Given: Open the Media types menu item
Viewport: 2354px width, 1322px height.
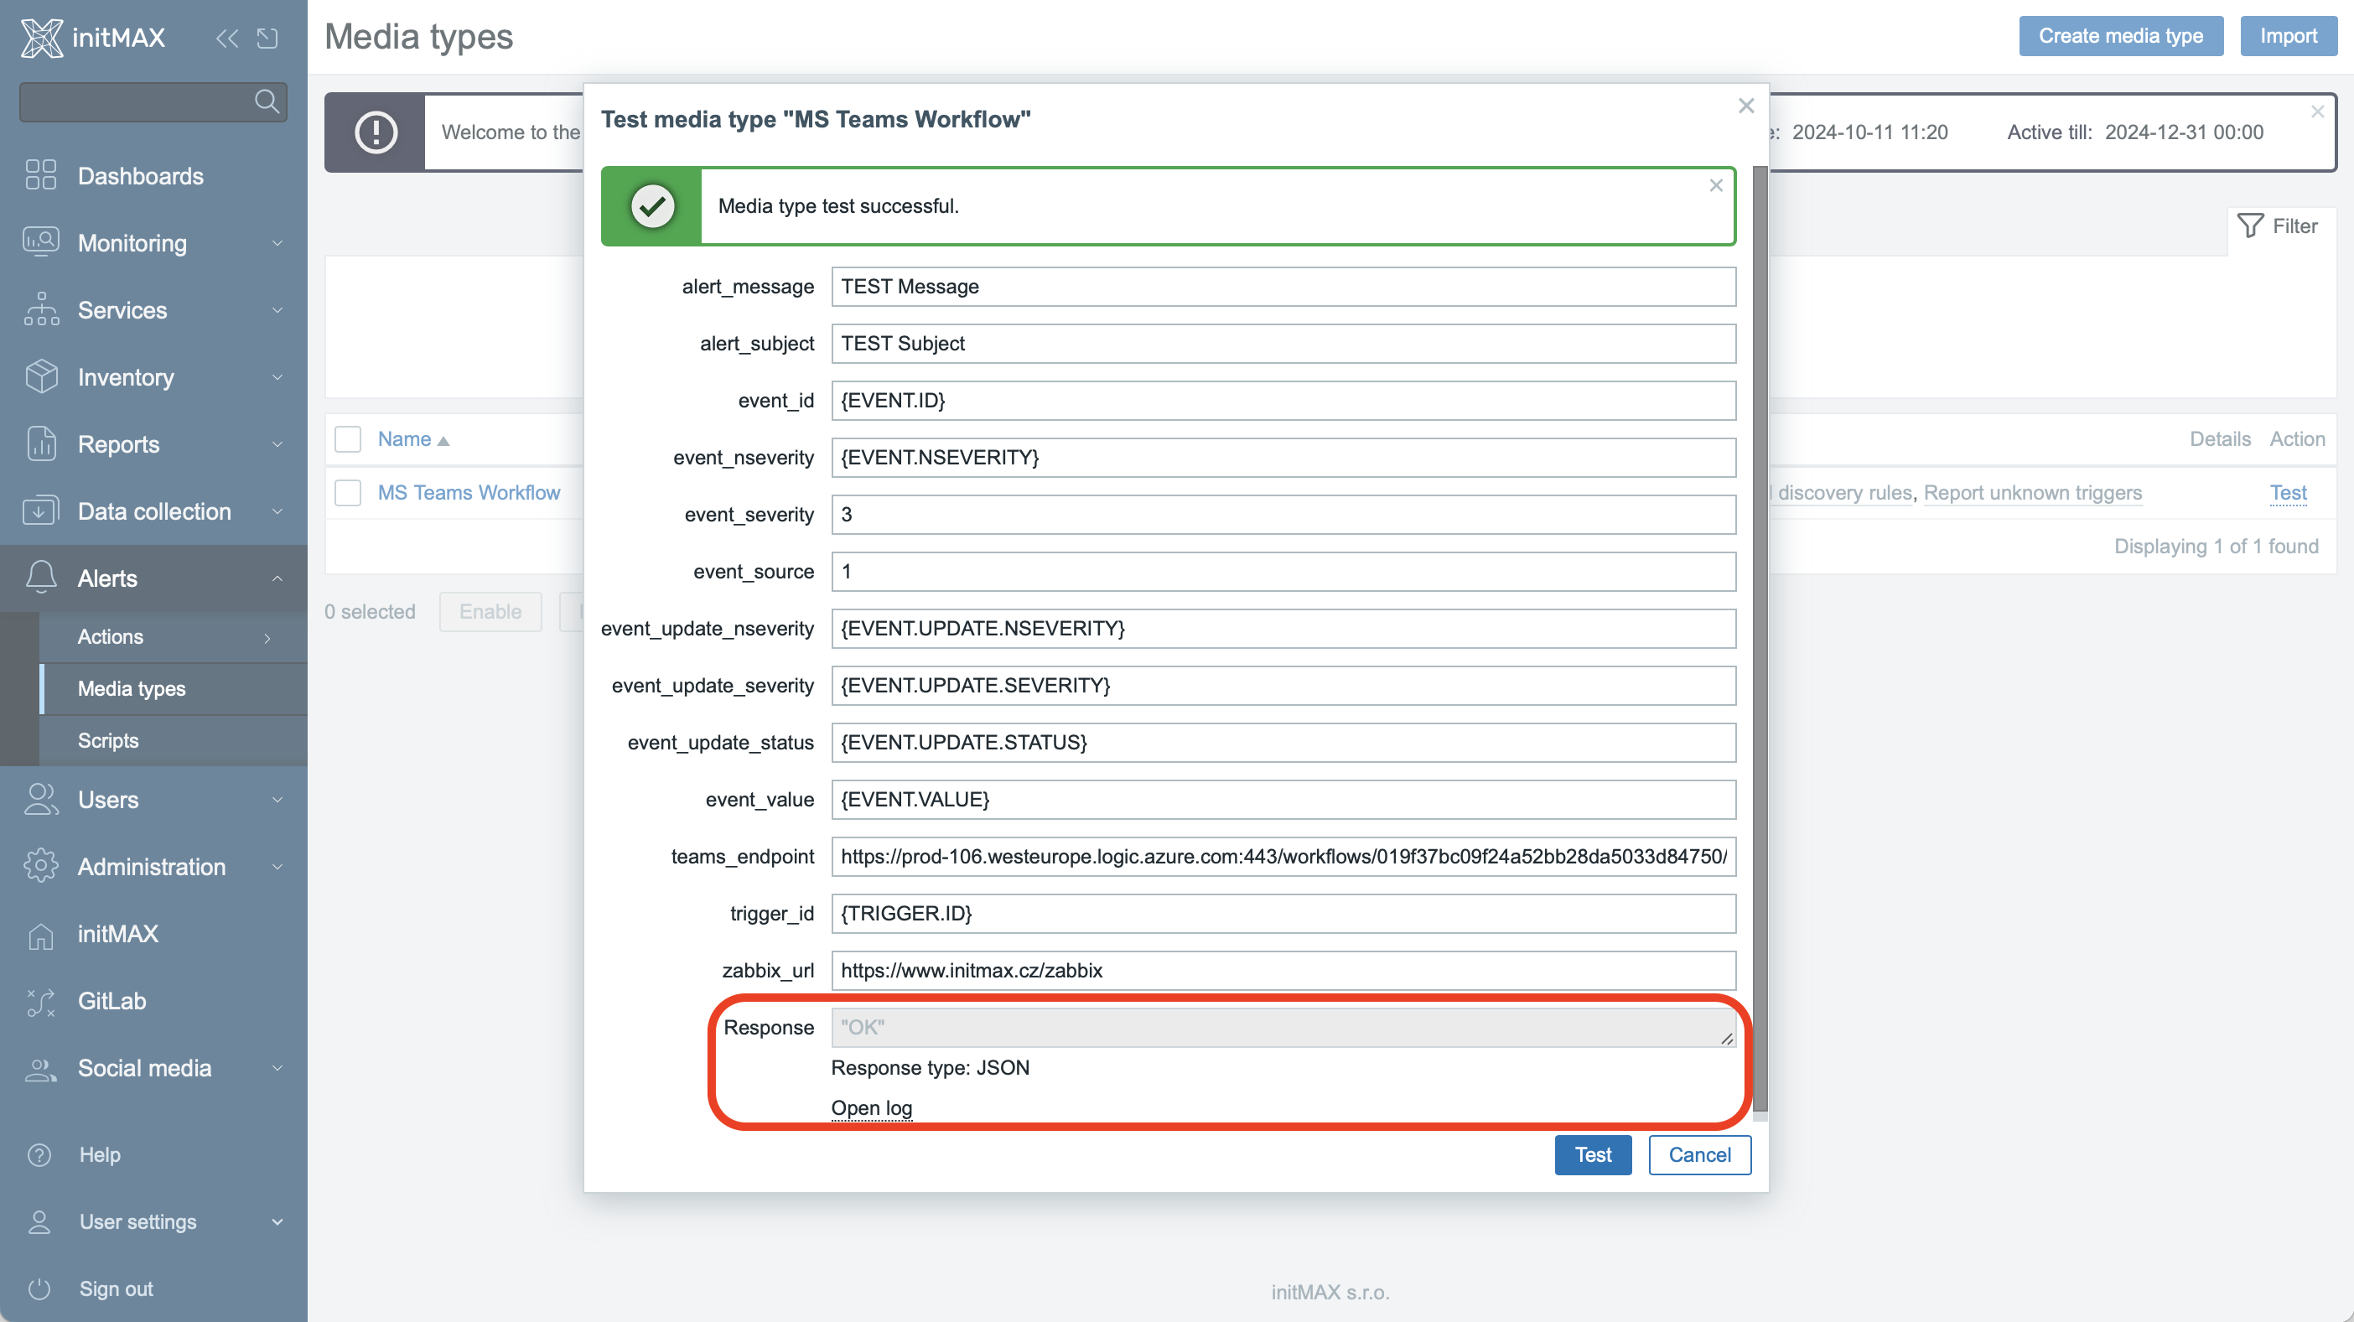Looking at the screenshot, I should (x=173, y=689).
